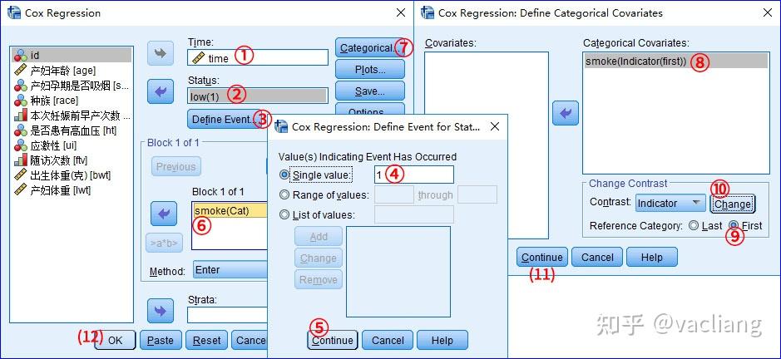Choose the Single value radio option
781x359 pixels.
pos(285,175)
